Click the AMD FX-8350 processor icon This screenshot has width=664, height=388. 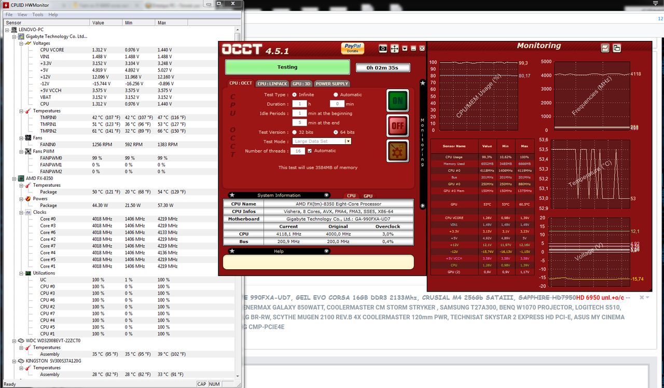[x=21, y=178]
